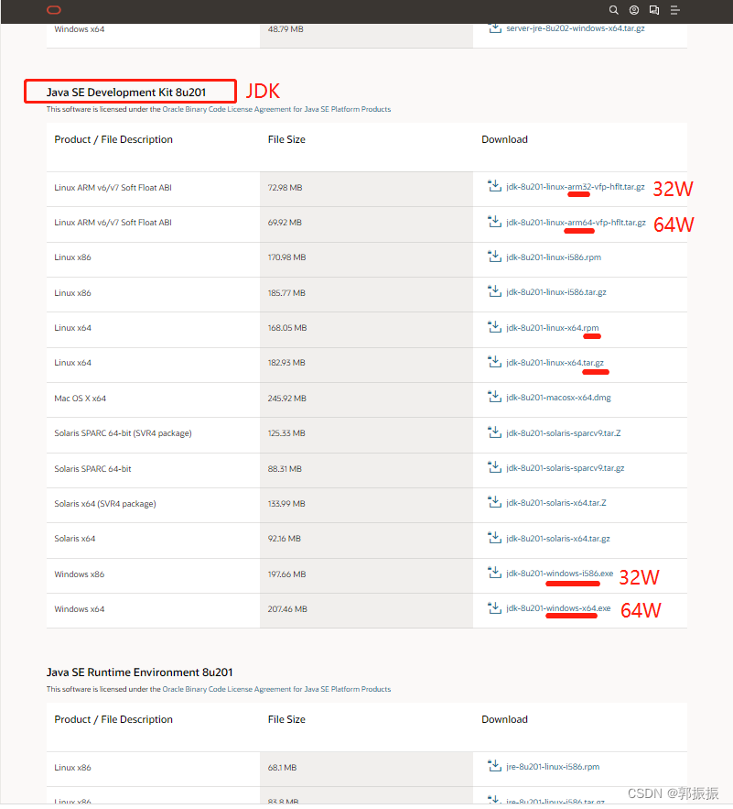Click the Solaris x64 (SVR4 package) label
This screenshot has height=809, width=733.
pos(105,504)
